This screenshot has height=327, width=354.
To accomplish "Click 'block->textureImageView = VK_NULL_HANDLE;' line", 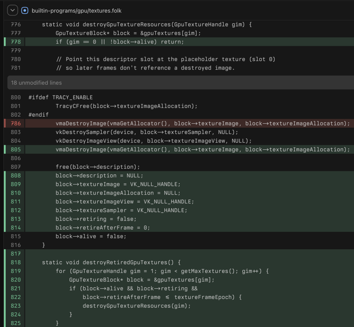I will pyautogui.click(x=125, y=201).
